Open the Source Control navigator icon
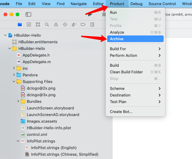The width and height of the screenshot is (192, 159). point(29,25)
